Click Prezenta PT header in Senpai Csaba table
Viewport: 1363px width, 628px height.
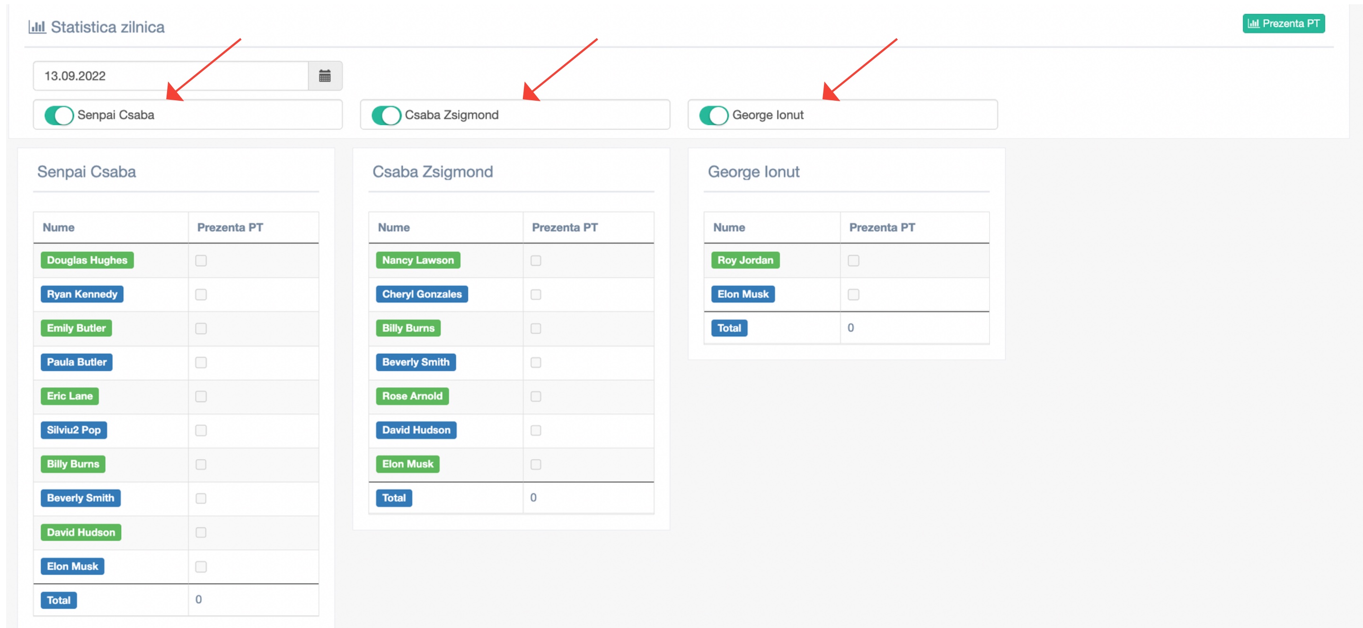(x=230, y=228)
